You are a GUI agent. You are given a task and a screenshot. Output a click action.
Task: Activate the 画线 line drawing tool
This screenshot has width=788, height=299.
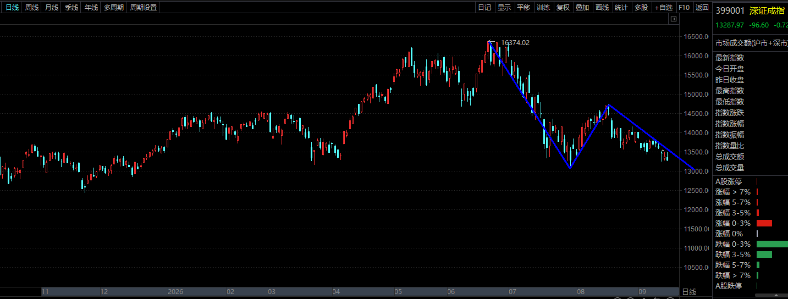[602, 8]
